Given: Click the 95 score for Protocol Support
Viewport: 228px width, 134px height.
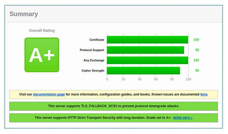Looking at the screenshot, I should click(197, 50).
